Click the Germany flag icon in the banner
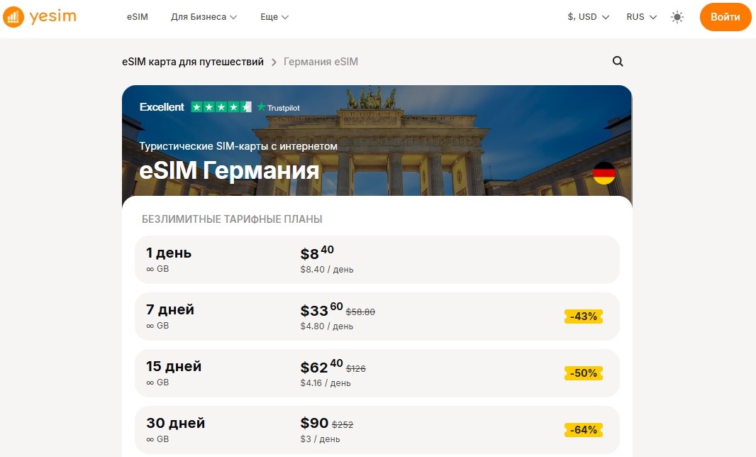The height and width of the screenshot is (457, 756). pos(604,172)
